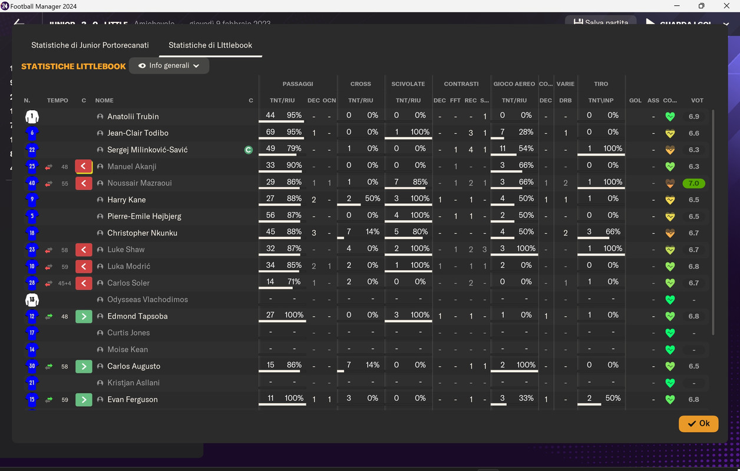The image size is (740, 471).
Task: Click red substituted-off arrow for Luke Shaw
Action: [x=84, y=250]
